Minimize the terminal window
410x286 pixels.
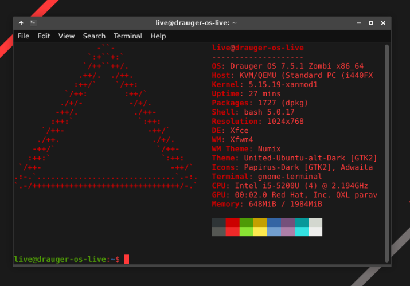click(358, 23)
